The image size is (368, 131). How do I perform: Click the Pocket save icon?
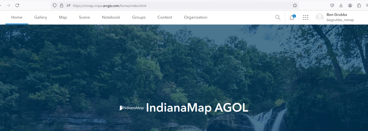pos(332,5)
